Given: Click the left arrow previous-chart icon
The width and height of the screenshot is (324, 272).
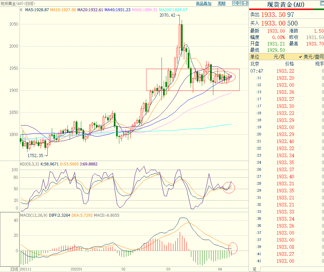Looking at the screenshot, I should (235, 3).
